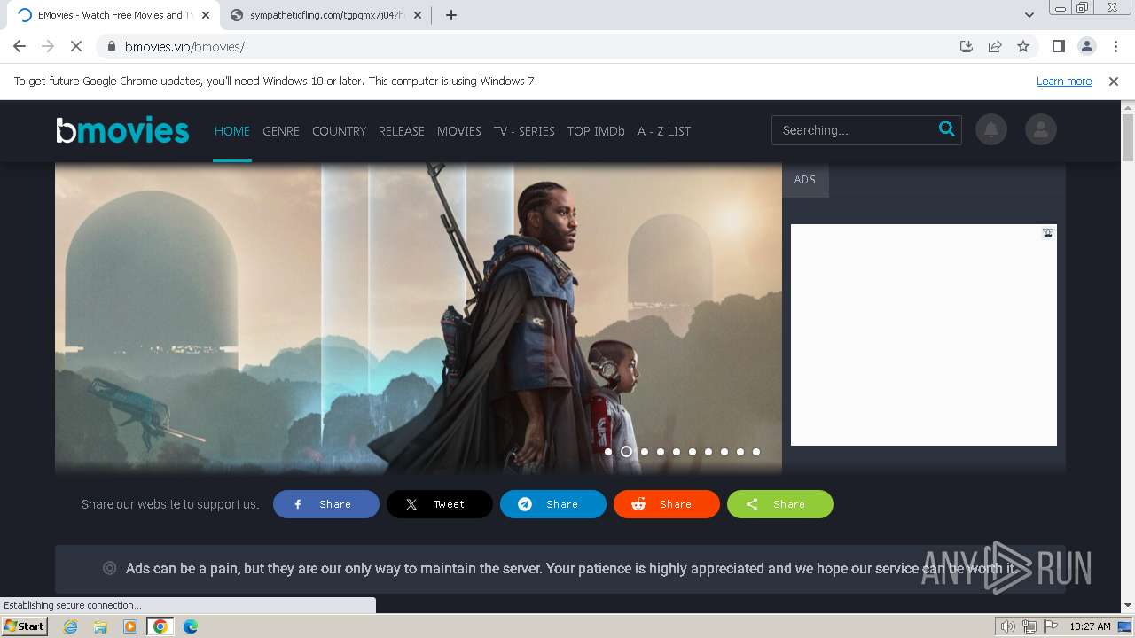This screenshot has width=1135, height=638.
Task: Open a new browser tab
Action: click(451, 15)
